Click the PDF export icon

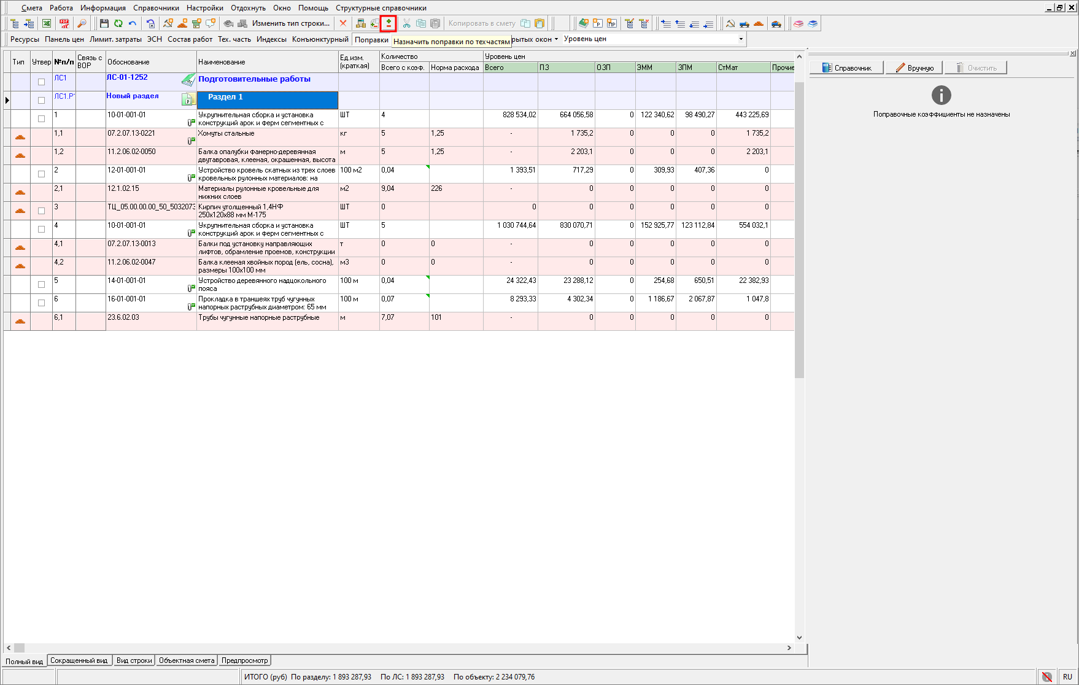point(64,23)
